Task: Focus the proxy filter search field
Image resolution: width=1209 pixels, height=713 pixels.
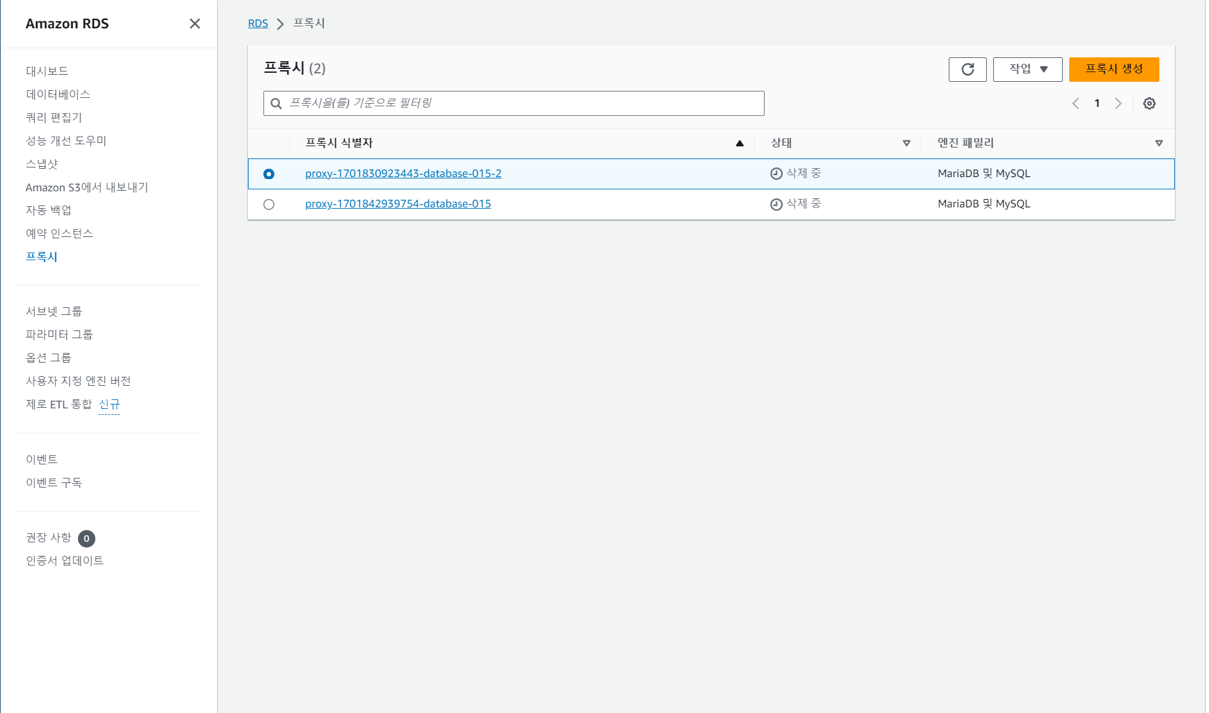Action: click(514, 104)
